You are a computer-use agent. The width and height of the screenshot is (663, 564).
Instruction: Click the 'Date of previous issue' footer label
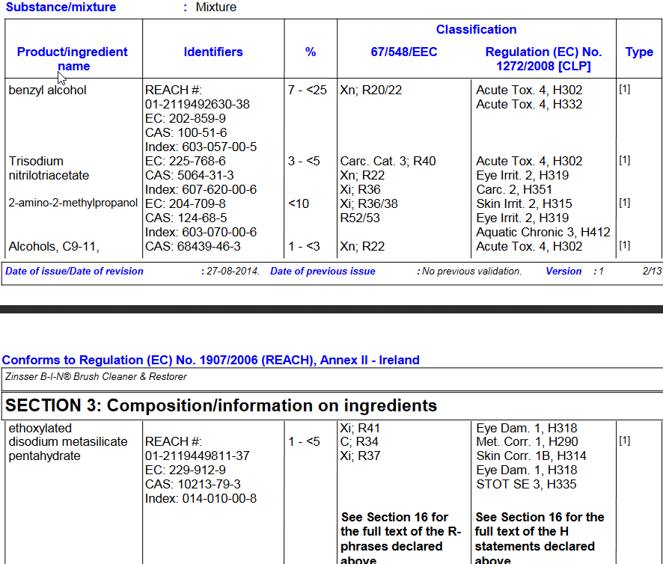pyautogui.click(x=323, y=272)
